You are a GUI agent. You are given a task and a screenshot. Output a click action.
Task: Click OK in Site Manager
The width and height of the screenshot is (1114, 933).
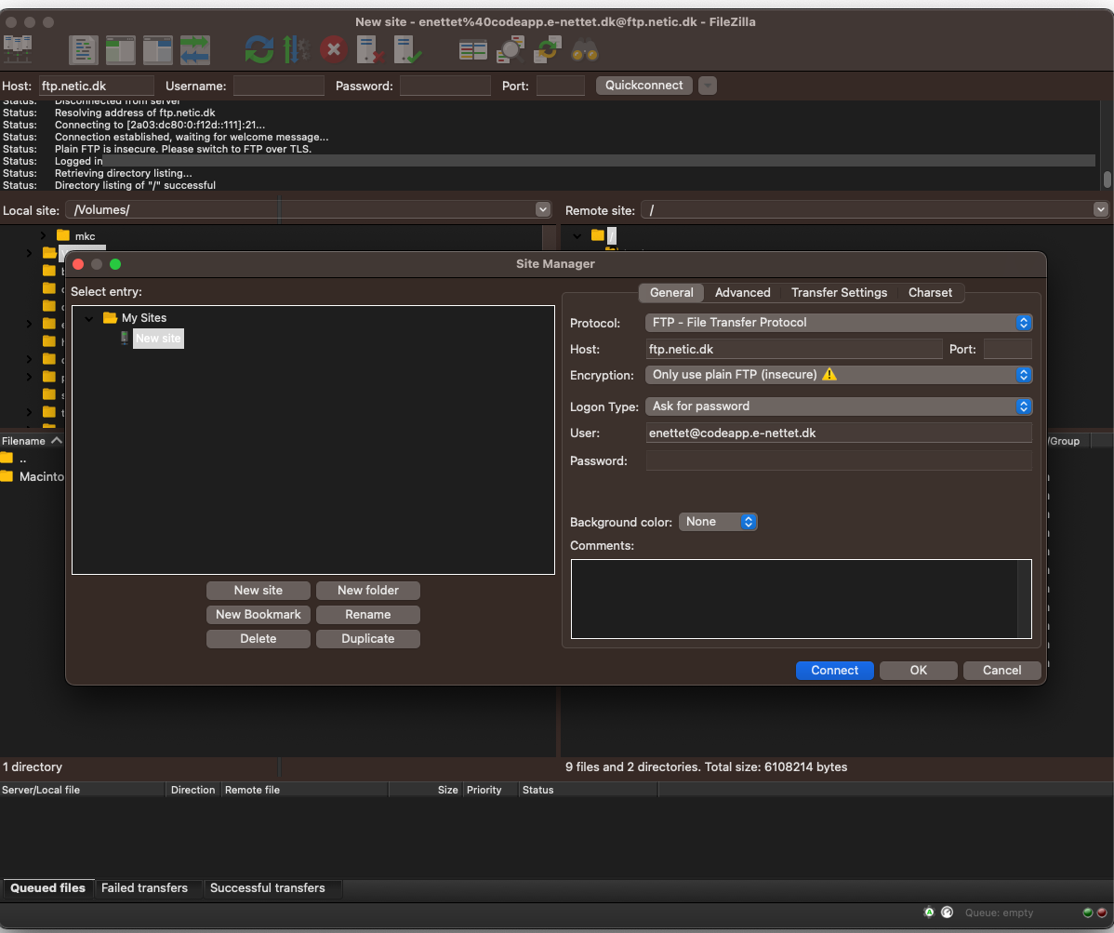coord(919,670)
